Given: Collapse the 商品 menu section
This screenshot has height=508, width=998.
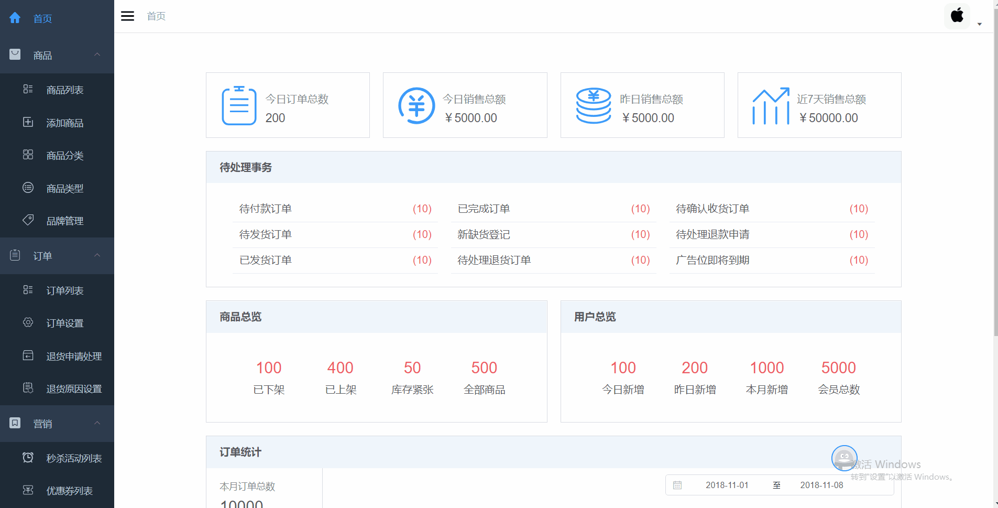Looking at the screenshot, I should [x=96, y=55].
